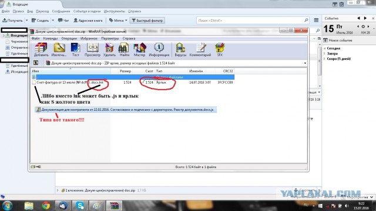The width and height of the screenshot is (376, 211).
Task: Toggle Быстрый фильтр quick filter
Action: coord(147,21)
